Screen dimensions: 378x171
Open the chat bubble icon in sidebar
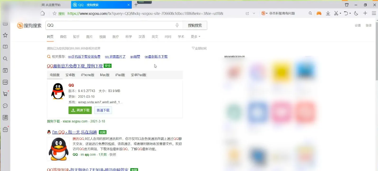click(5, 106)
